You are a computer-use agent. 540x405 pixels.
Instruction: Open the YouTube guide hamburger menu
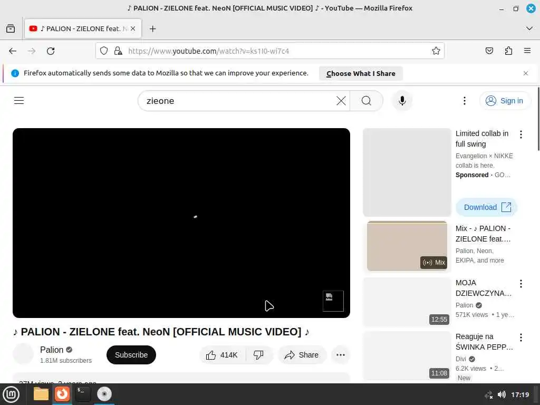19,101
